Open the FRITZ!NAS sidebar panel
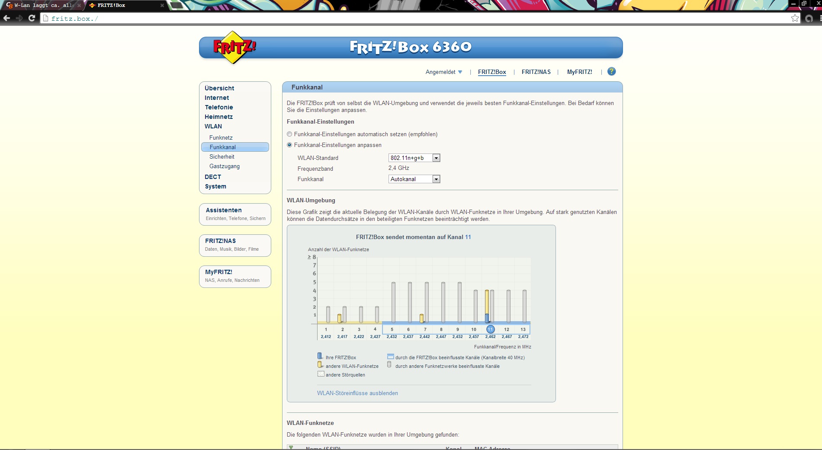 coord(235,245)
